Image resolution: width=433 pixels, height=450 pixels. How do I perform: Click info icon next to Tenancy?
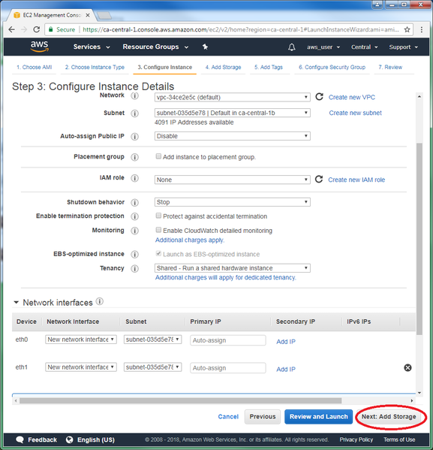coord(135,269)
